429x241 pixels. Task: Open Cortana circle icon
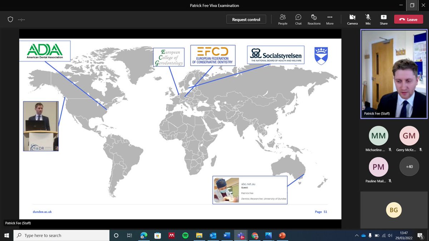click(116, 235)
